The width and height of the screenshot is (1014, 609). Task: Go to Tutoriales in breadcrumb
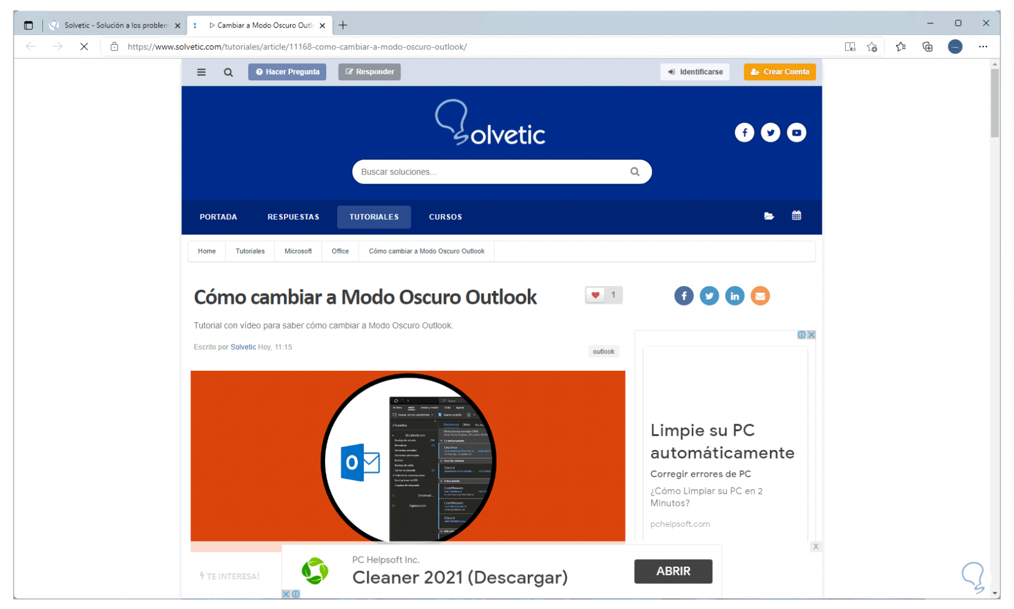[x=250, y=251]
